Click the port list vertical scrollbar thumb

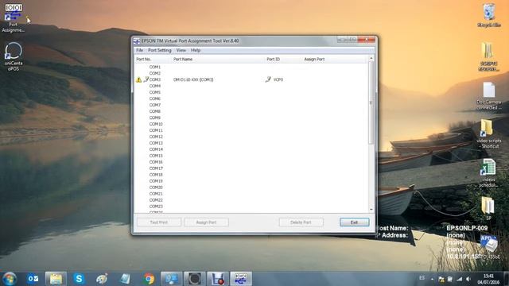(371, 102)
